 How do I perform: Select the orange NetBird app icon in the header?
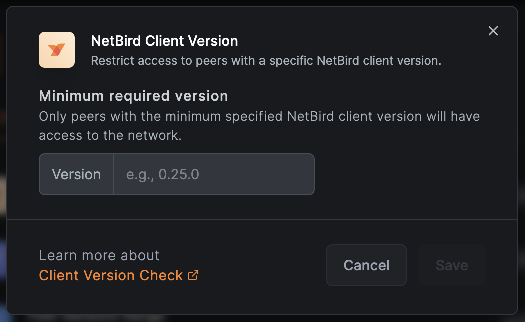56,50
